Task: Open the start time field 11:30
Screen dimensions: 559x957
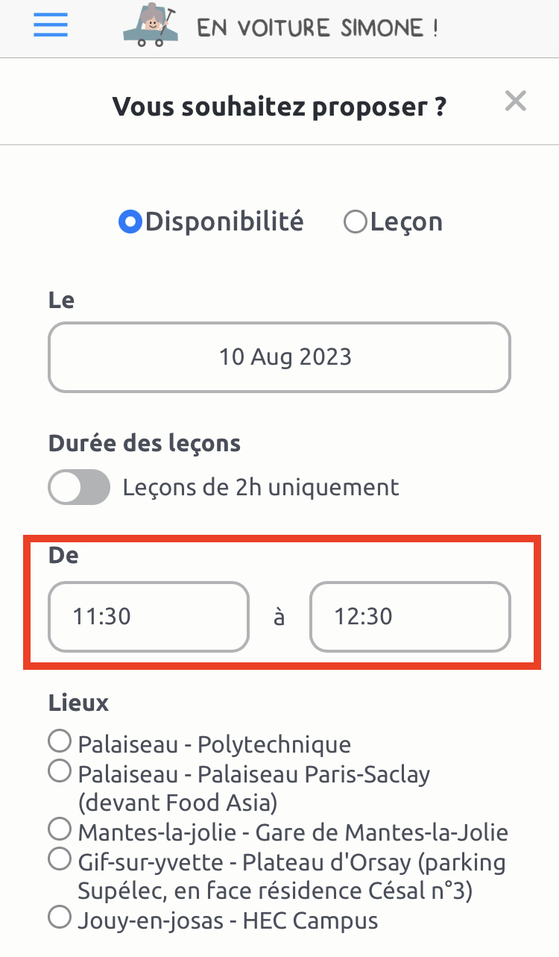Action: tap(148, 617)
